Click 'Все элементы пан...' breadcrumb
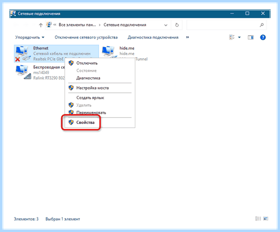Screen dimensions: 280x232 click(x=77, y=25)
